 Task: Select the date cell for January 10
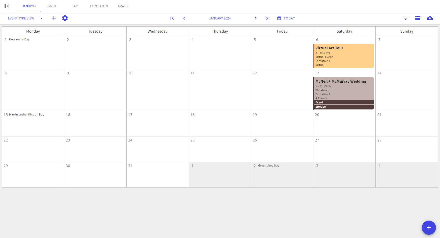pos(157,90)
